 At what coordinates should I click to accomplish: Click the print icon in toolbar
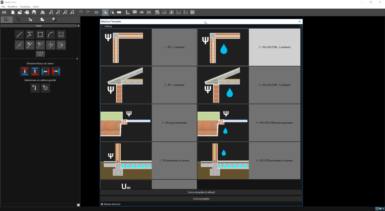(x=42, y=12)
